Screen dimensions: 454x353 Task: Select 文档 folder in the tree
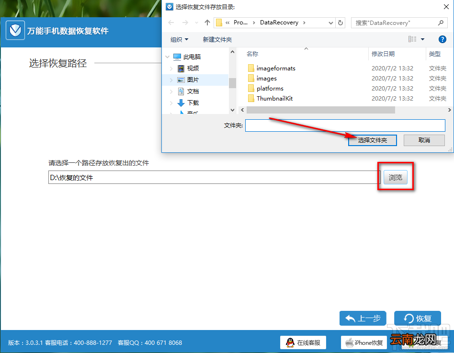pos(193,91)
